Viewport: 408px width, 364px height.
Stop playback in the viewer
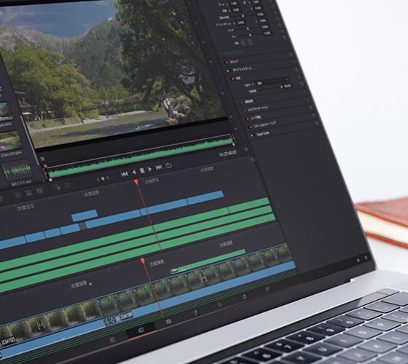coord(142,170)
